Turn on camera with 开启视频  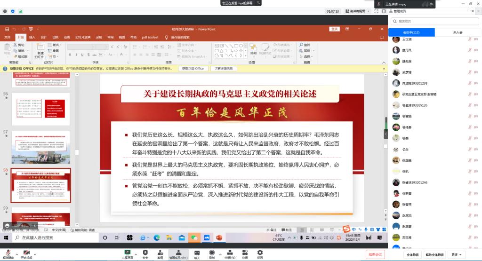click(x=26, y=253)
